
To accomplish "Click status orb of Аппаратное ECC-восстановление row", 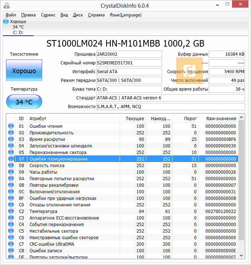I will (x=11, y=218).
